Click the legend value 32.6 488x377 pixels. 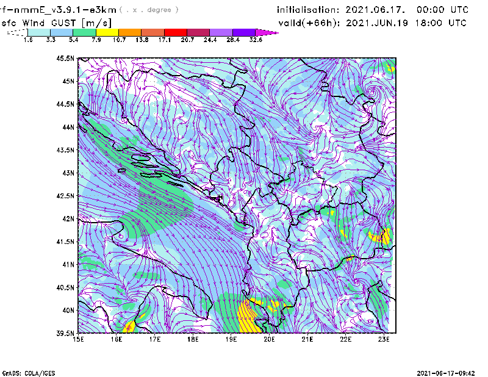256,40
